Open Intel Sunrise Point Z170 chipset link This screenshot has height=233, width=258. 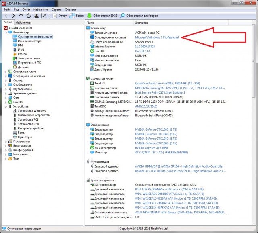pyautogui.click(x=160, y=92)
